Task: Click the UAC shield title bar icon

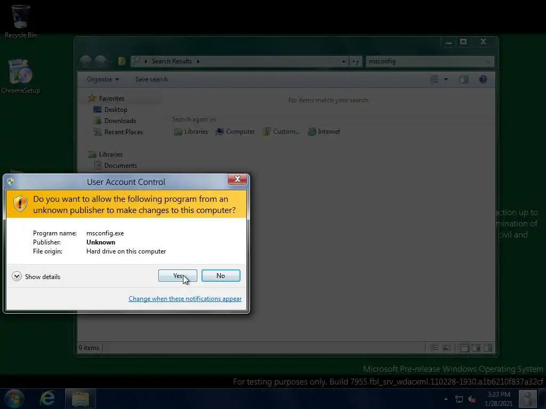Action: (x=11, y=182)
